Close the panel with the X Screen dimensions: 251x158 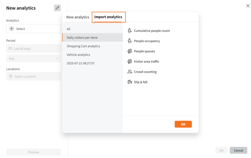tap(248, 6)
